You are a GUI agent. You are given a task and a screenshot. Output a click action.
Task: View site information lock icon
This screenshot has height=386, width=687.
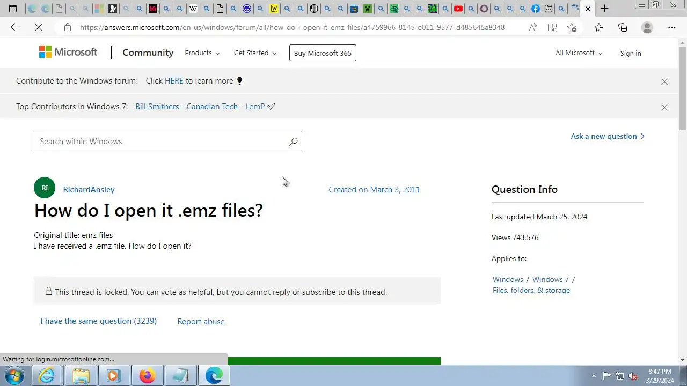(67, 27)
